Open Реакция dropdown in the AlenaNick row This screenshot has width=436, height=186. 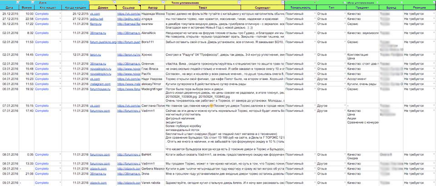[x=434, y=33]
